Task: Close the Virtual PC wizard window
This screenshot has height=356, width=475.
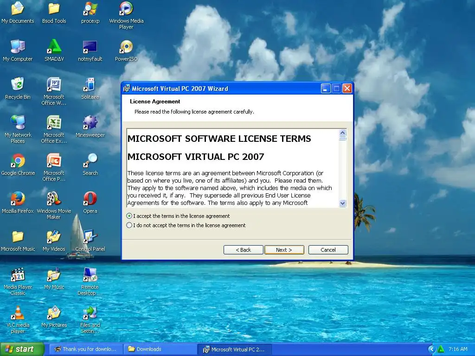Action: 347,89
